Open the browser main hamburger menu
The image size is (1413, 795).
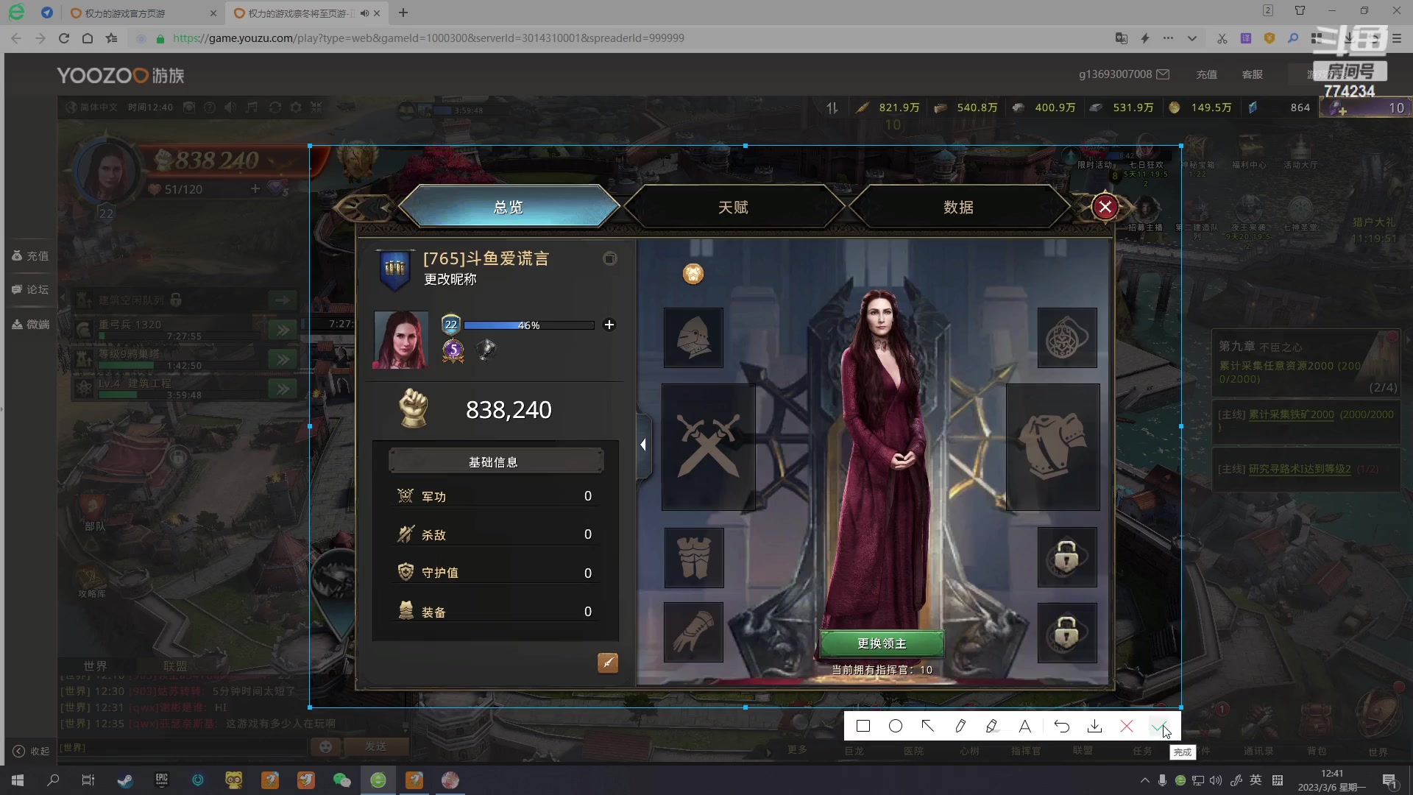(x=1396, y=38)
